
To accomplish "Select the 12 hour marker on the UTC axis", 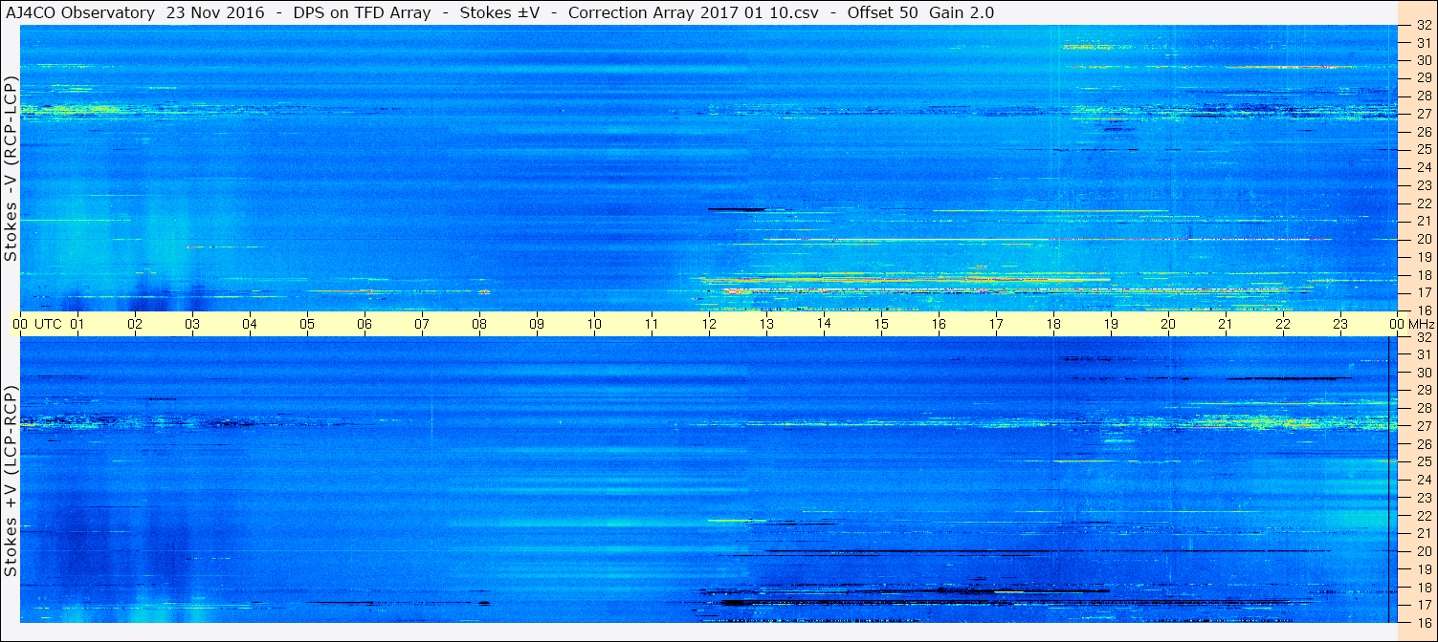I will (x=709, y=324).
